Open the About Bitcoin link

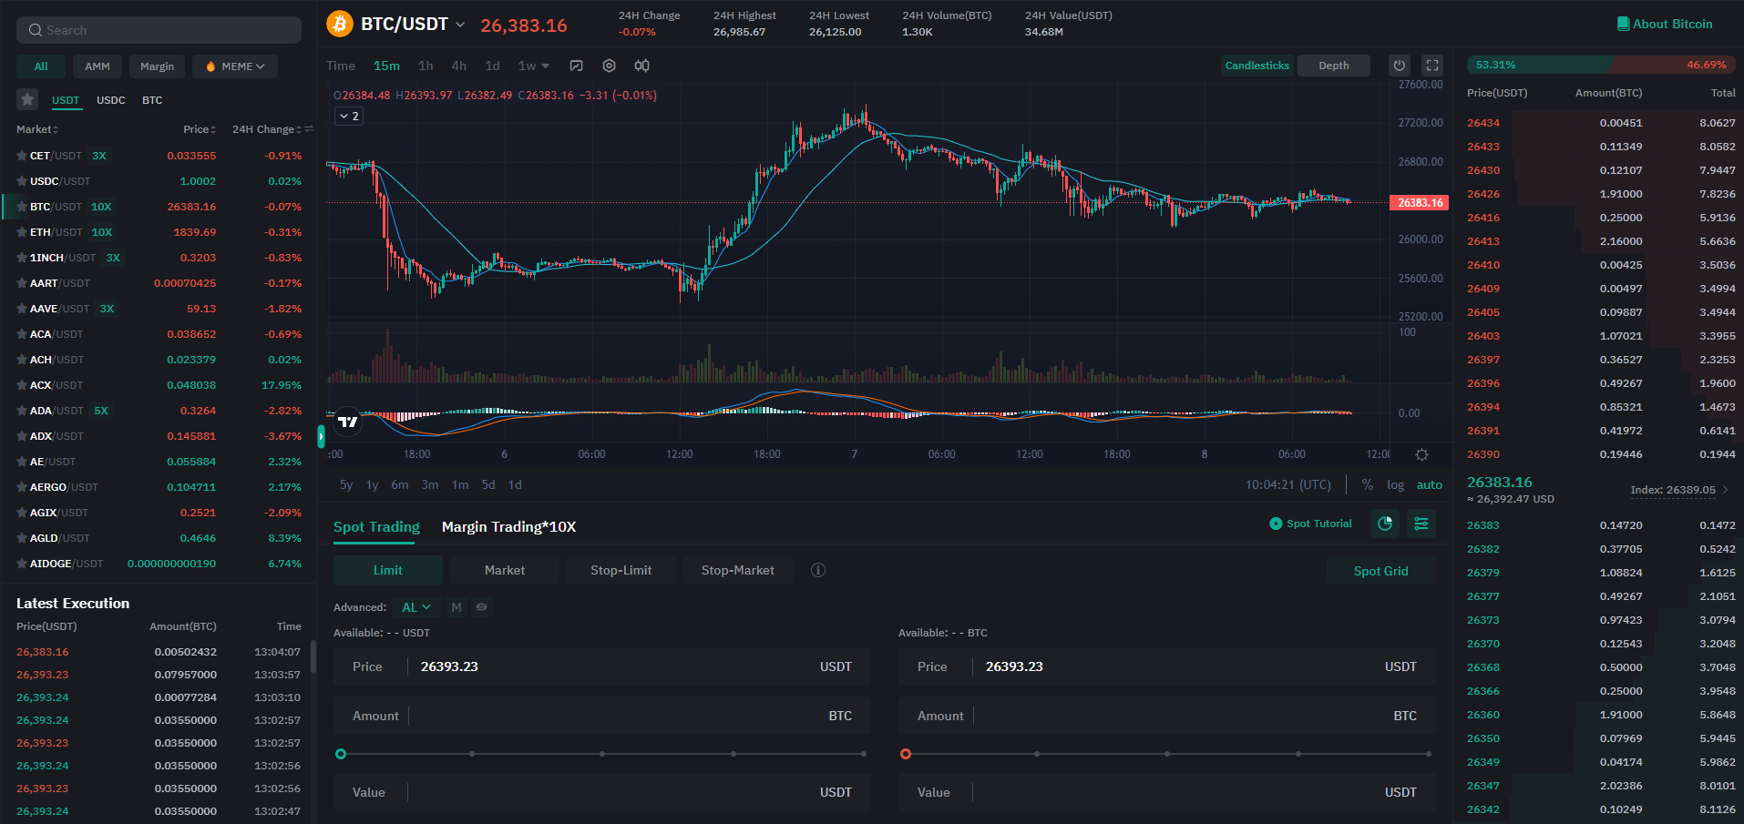click(1665, 24)
